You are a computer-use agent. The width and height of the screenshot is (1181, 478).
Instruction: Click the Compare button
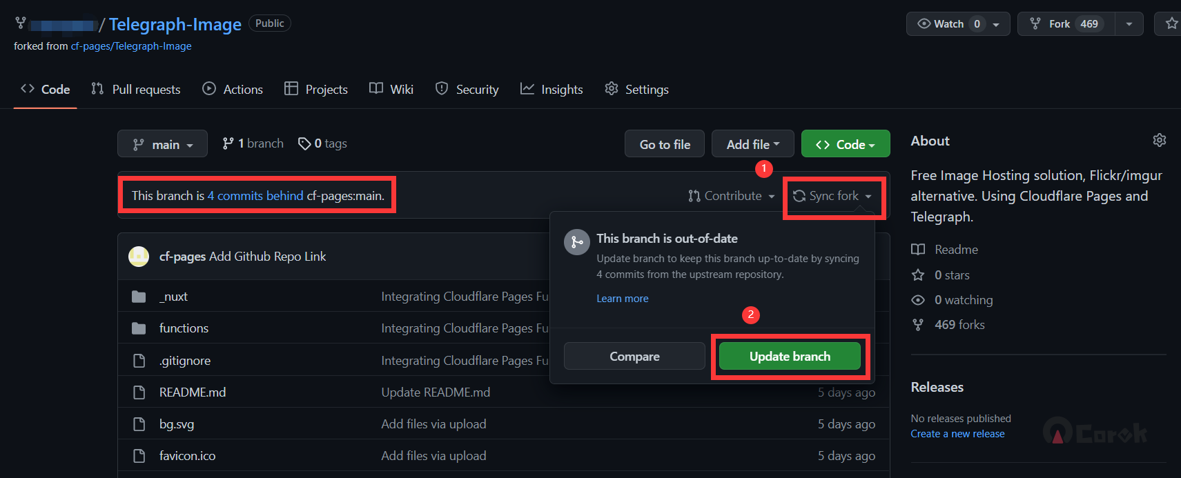pyautogui.click(x=634, y=357)
